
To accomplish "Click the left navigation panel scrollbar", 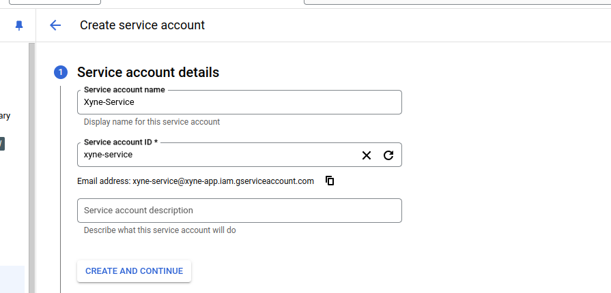I will (x=32, y=168).
